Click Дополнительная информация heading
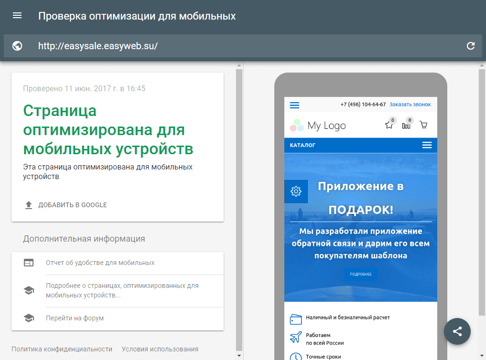 click(84, 239)
